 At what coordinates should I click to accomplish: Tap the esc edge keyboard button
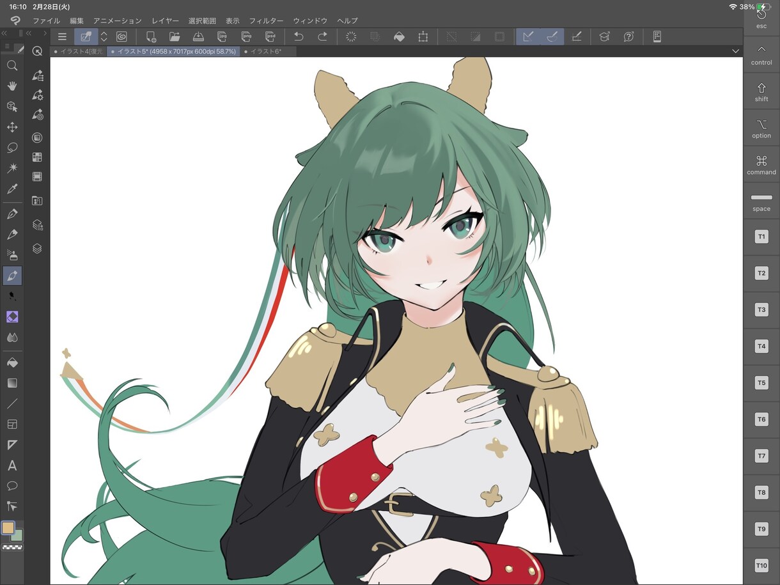click(x=761, y=17)
